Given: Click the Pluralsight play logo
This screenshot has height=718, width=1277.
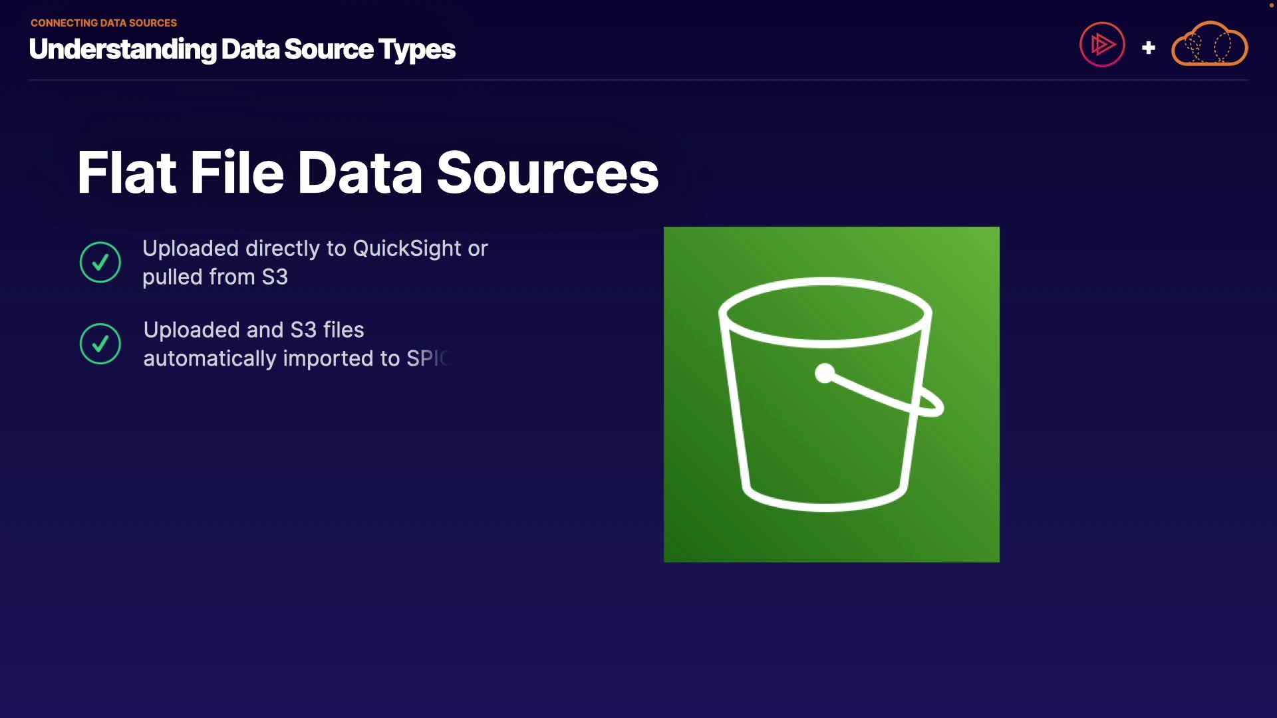Looking at the screenshot, I should pos(1102,45).
